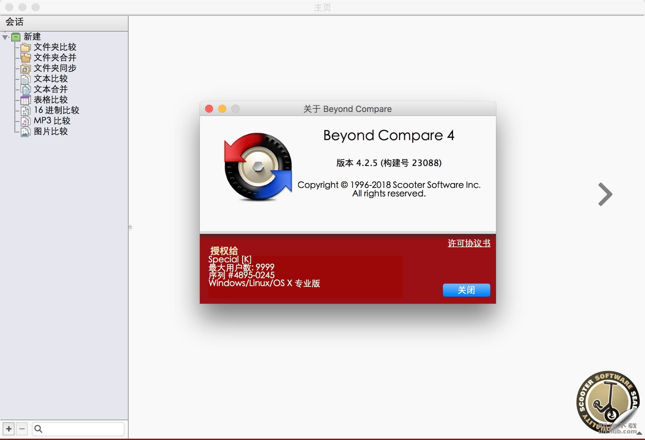Click the 图片比较 picture icon

[26, 132]
